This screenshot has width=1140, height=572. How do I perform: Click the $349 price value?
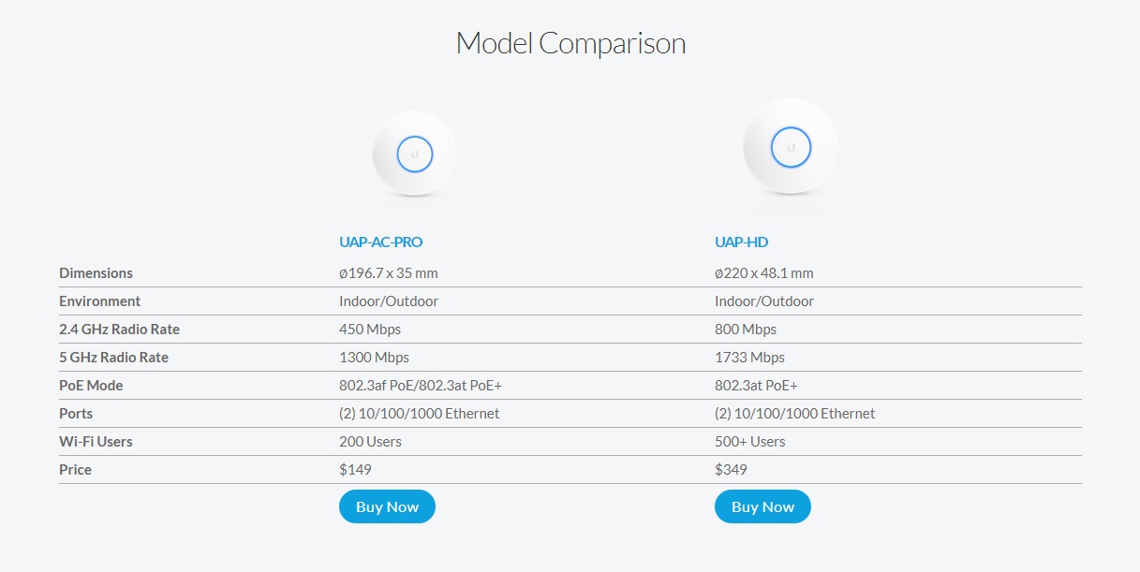pyautogui.click(x=731, y=470)
